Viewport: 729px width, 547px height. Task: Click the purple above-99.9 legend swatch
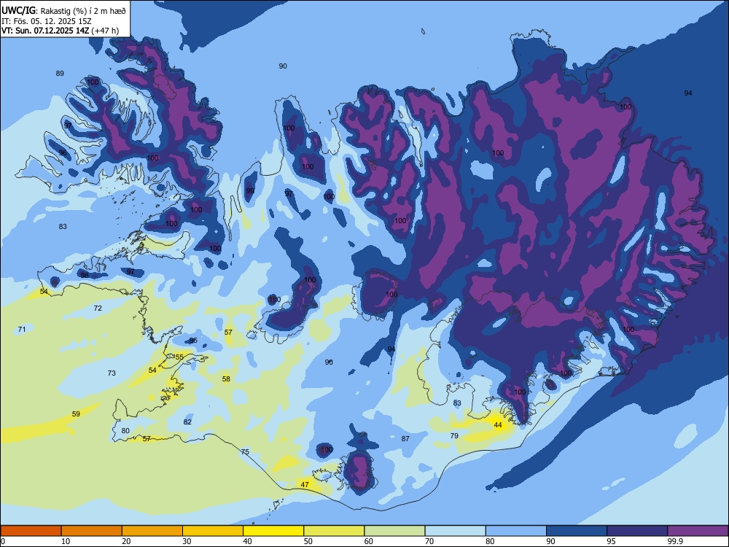pos(698,531)
